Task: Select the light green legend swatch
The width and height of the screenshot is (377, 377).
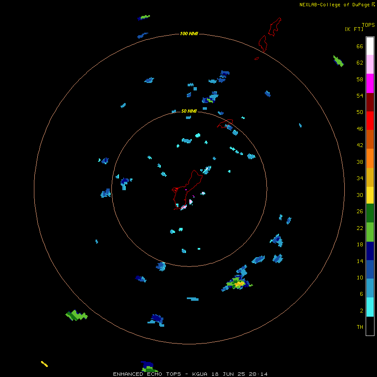Action: pos(370,232)
